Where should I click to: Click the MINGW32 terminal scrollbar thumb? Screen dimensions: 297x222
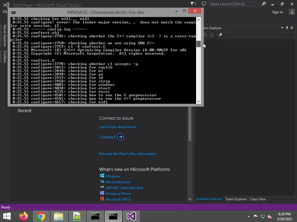point(198,44)
